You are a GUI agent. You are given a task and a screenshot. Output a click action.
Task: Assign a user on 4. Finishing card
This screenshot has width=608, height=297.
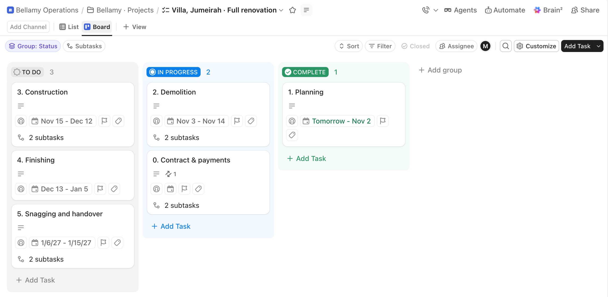pos(21,189)
